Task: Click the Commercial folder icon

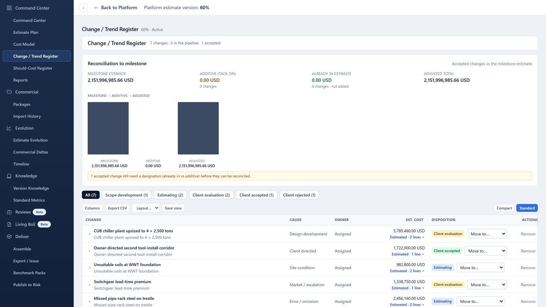Action: [9, 92]
